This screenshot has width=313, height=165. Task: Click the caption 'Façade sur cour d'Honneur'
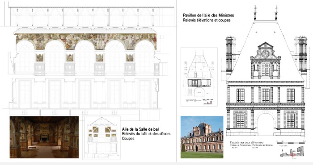(x=247, y=143)
